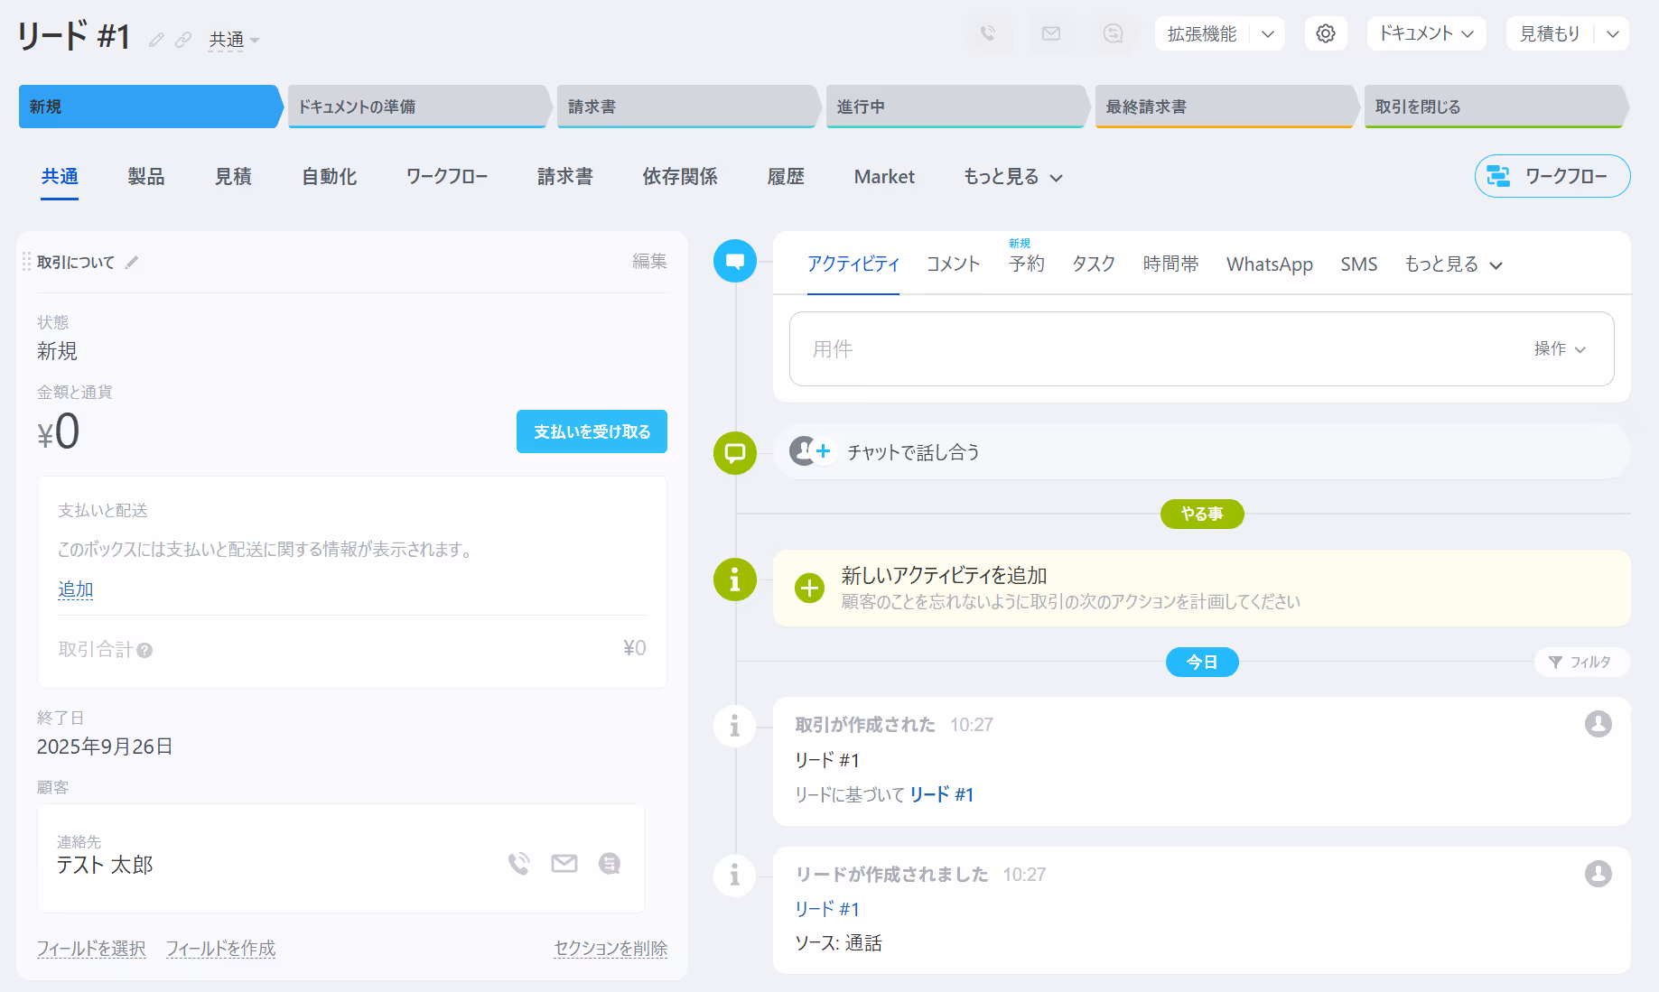Viewport: 1659px width, 992px height.
Task: Click user avatar on 取引が作成された entry
Action: (x=1598, y=724)
